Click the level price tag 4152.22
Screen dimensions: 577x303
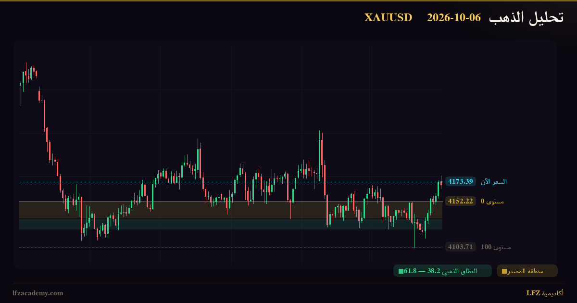[461, 201]
